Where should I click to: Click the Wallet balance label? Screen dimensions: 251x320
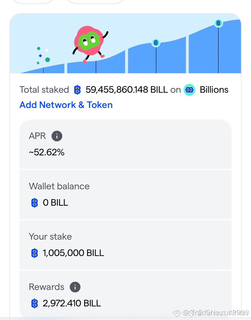tap(59, 186)
